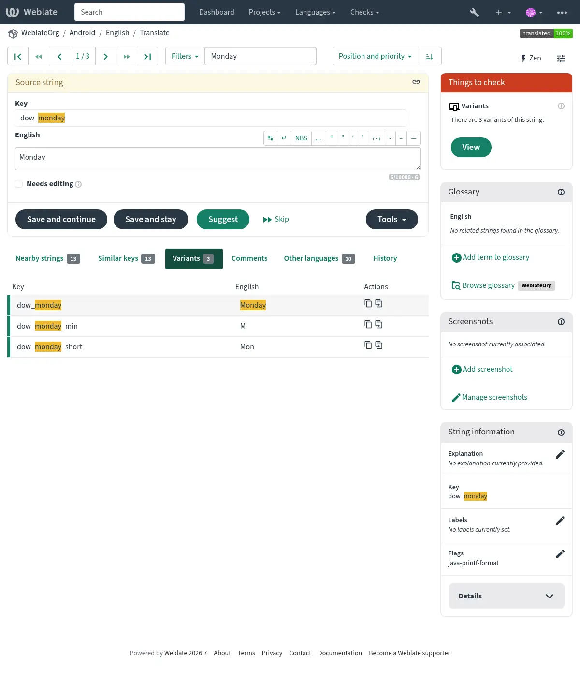Click the Save and continue button

click(x=61, y=219)
